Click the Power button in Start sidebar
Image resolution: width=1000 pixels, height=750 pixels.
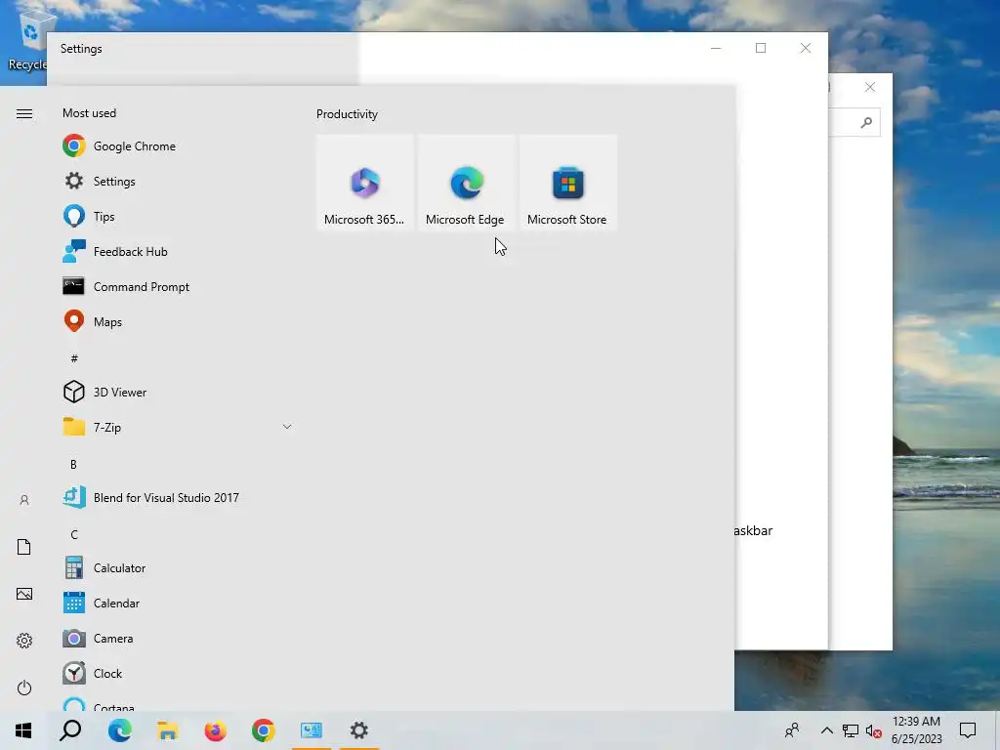pos(24,687)
